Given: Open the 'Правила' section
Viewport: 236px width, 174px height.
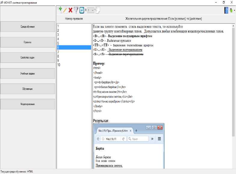Looking at the screenshot, I should [28, 42].
